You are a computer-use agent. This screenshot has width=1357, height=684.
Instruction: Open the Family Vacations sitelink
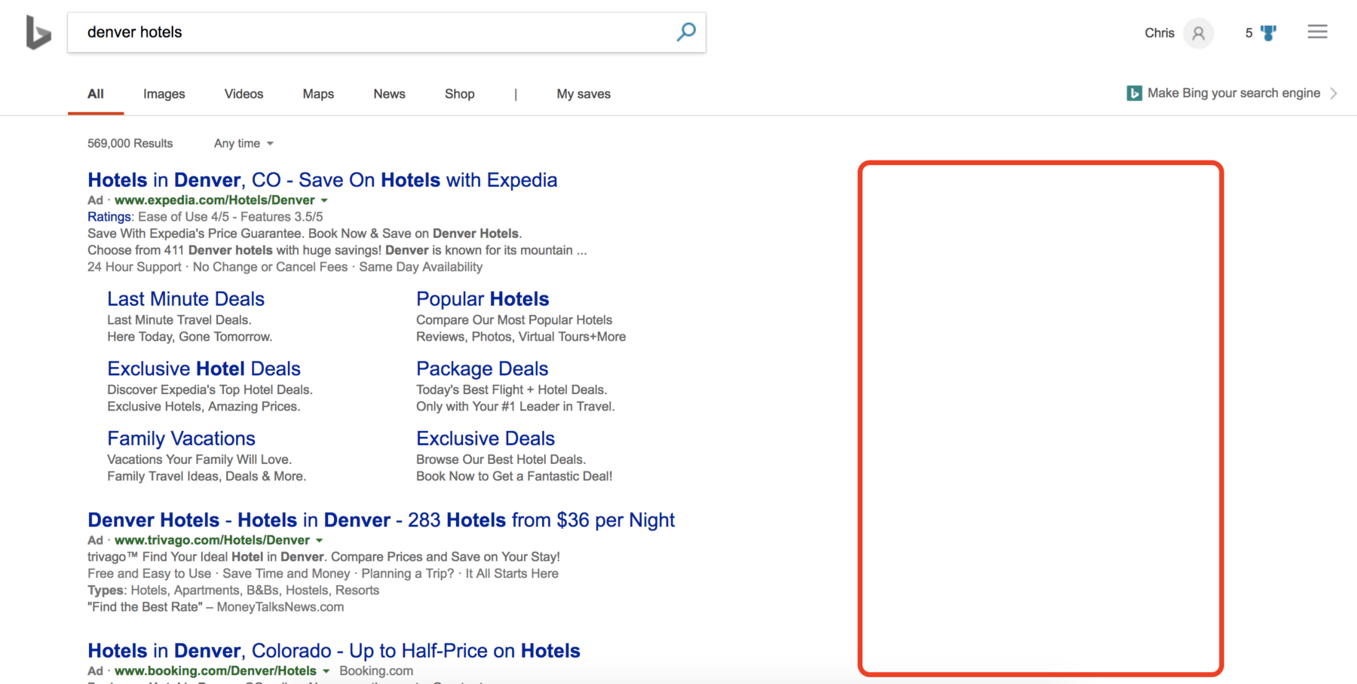(181, 438)
